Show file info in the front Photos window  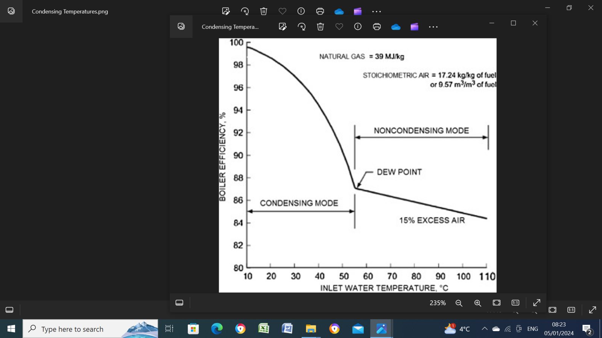(x=358, y=27)
